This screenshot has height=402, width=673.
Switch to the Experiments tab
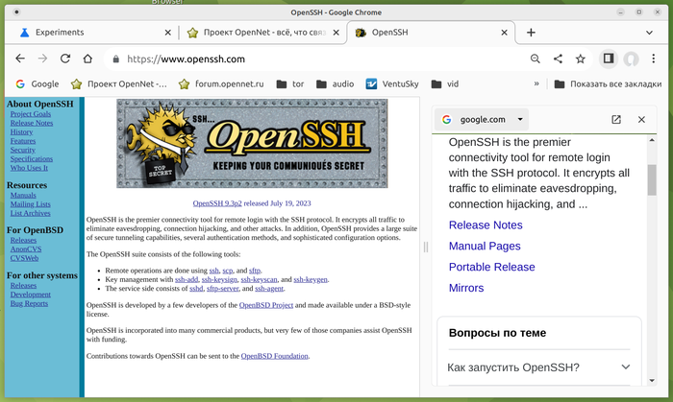click(91, 32)
